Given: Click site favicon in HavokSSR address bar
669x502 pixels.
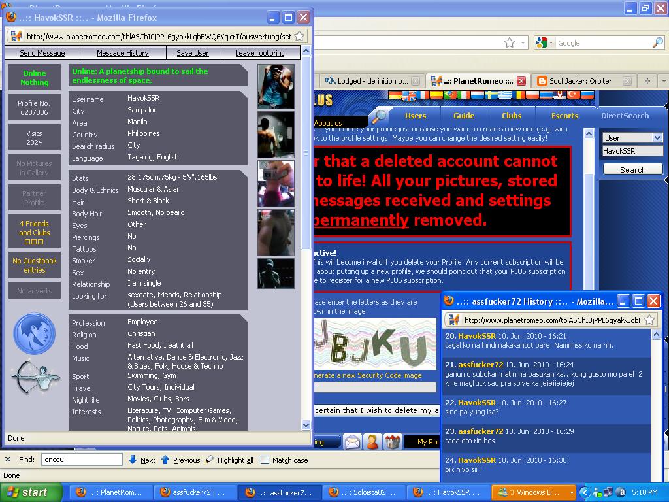Looking at the screenshot, I should [x=16, y=37].
